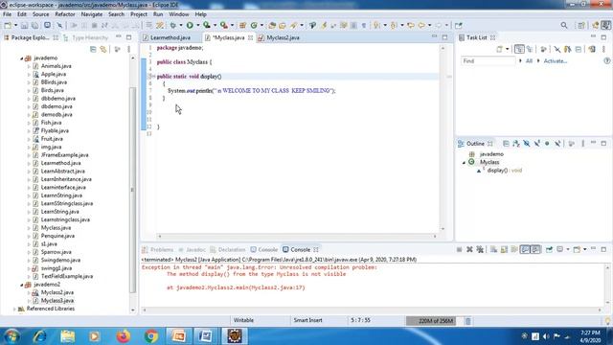Image resolution: width=613 pixels, height=345 pixels.
Task: Open Debug button dropdown arrow
Action: coord(181,26)
